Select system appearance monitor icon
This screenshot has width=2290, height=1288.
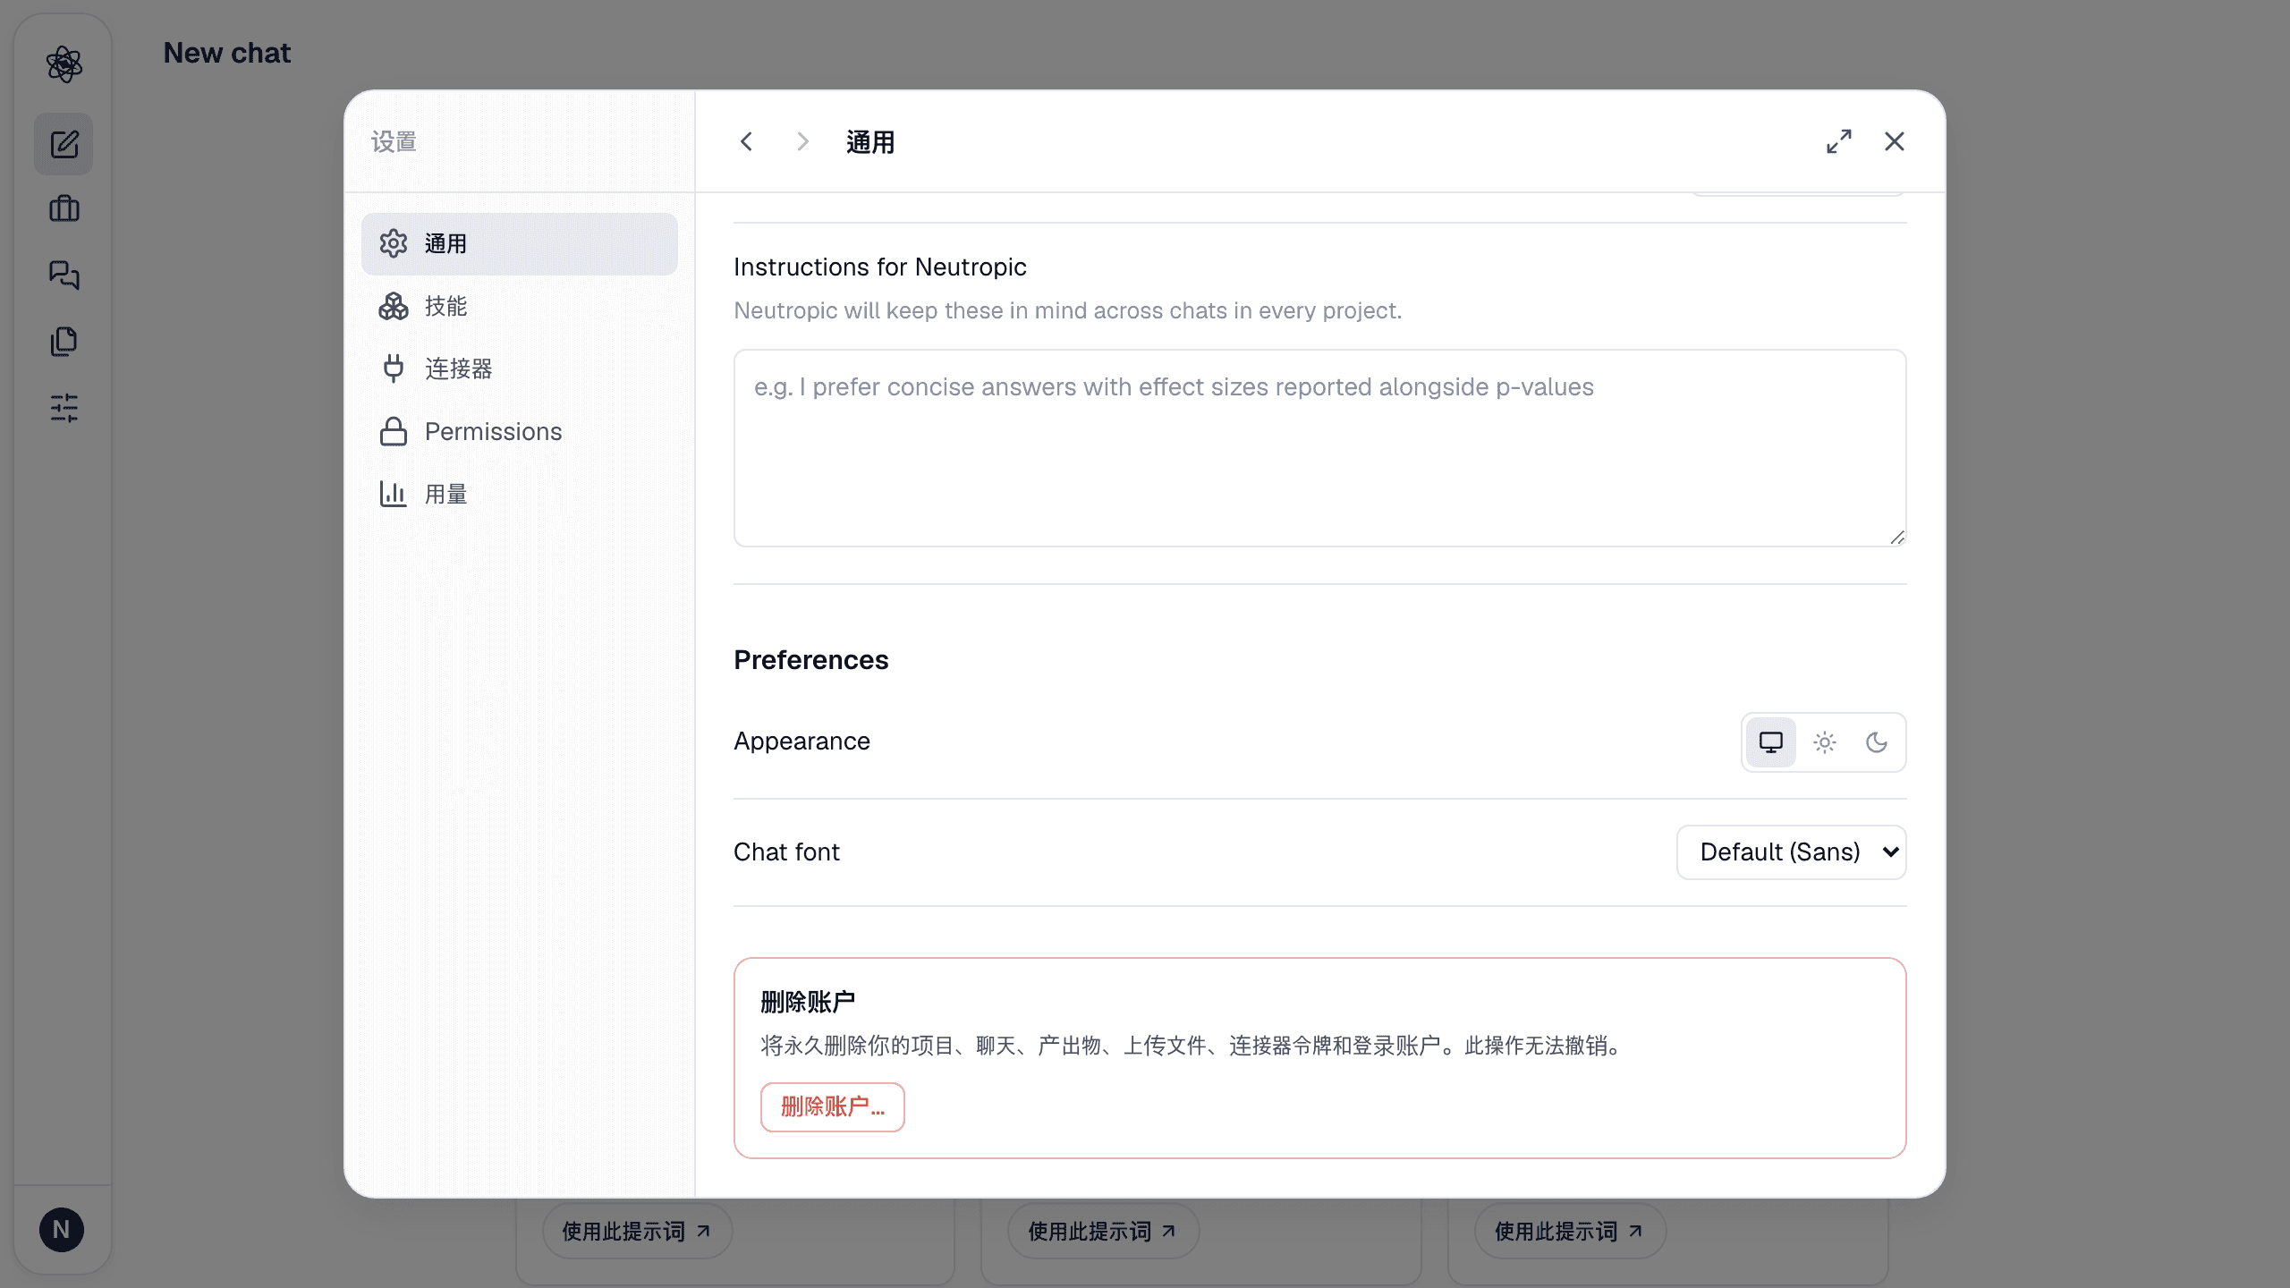1771,742
